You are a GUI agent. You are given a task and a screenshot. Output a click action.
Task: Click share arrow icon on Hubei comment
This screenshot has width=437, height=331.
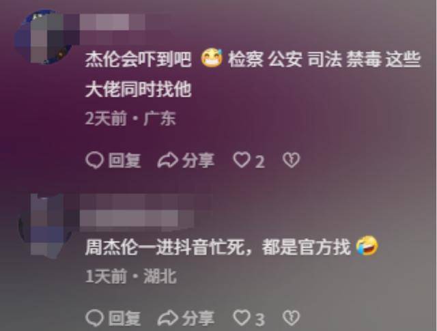pyautogui.click(x=167, y=318)
